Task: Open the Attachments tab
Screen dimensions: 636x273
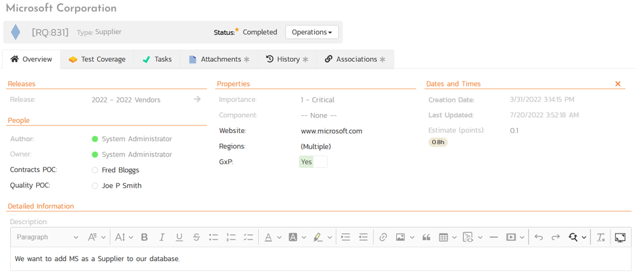Action: point(219,59)
